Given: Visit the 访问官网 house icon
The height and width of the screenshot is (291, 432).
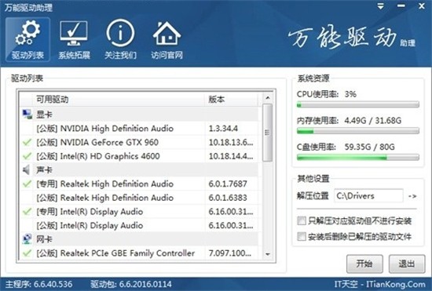Looking at the screenshot, I should [x=167, y=39].
